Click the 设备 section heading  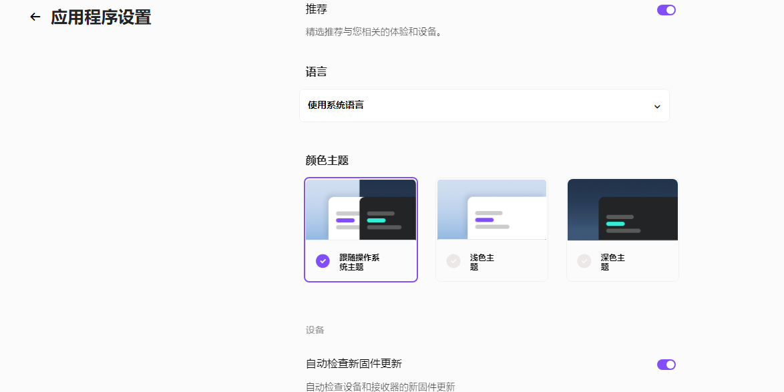click(315, 330)
